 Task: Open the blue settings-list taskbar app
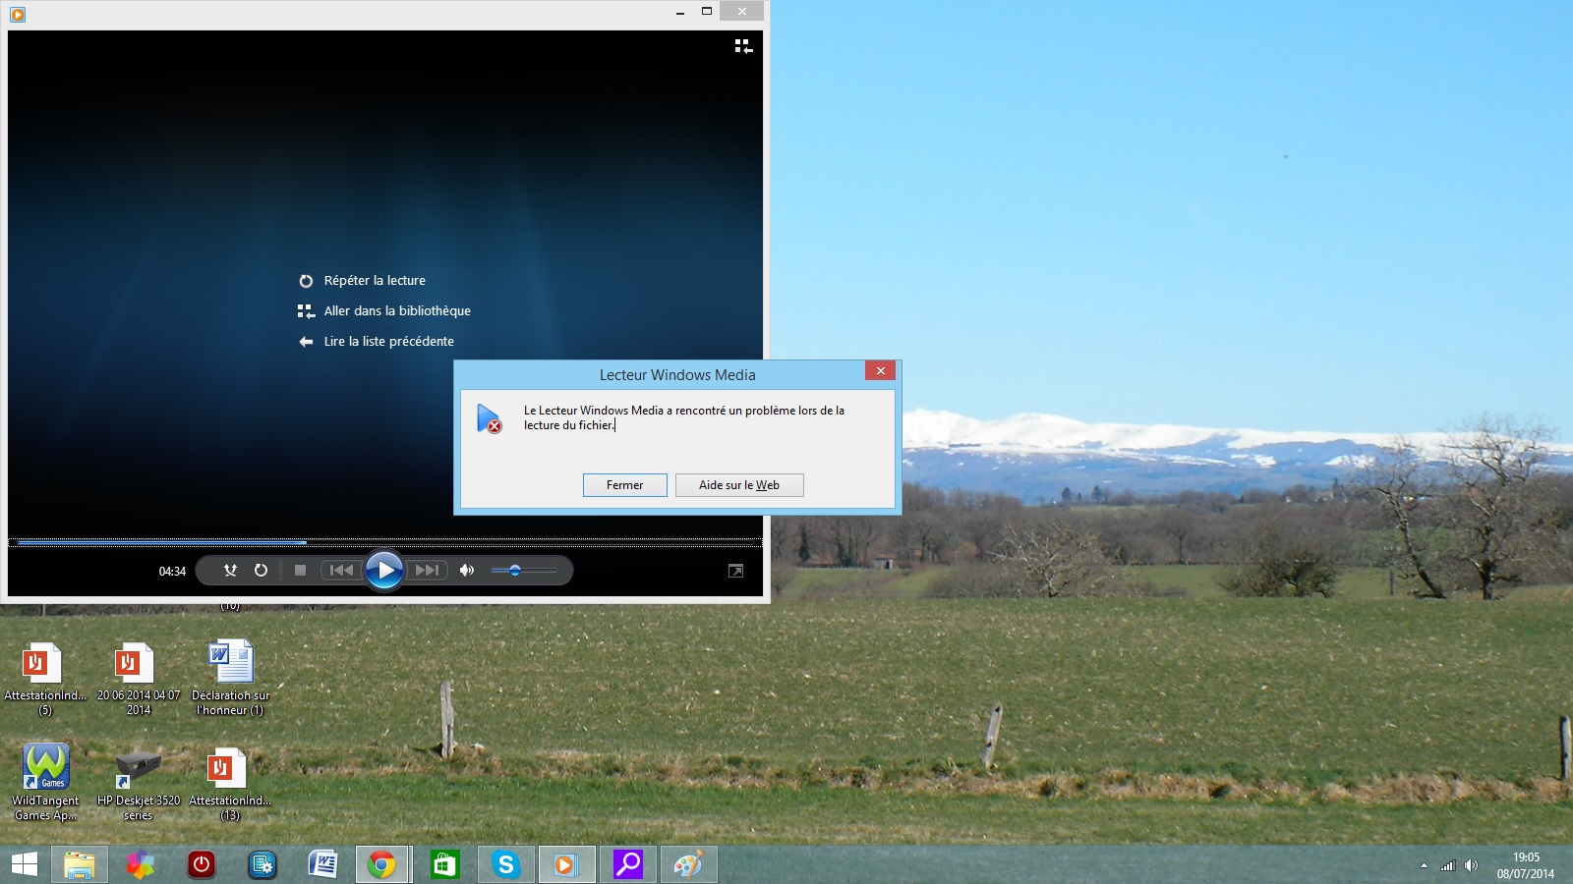click(262, 864)
